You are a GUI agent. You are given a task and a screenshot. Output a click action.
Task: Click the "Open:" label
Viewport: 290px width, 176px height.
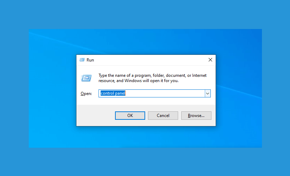(x=86, y=94)
